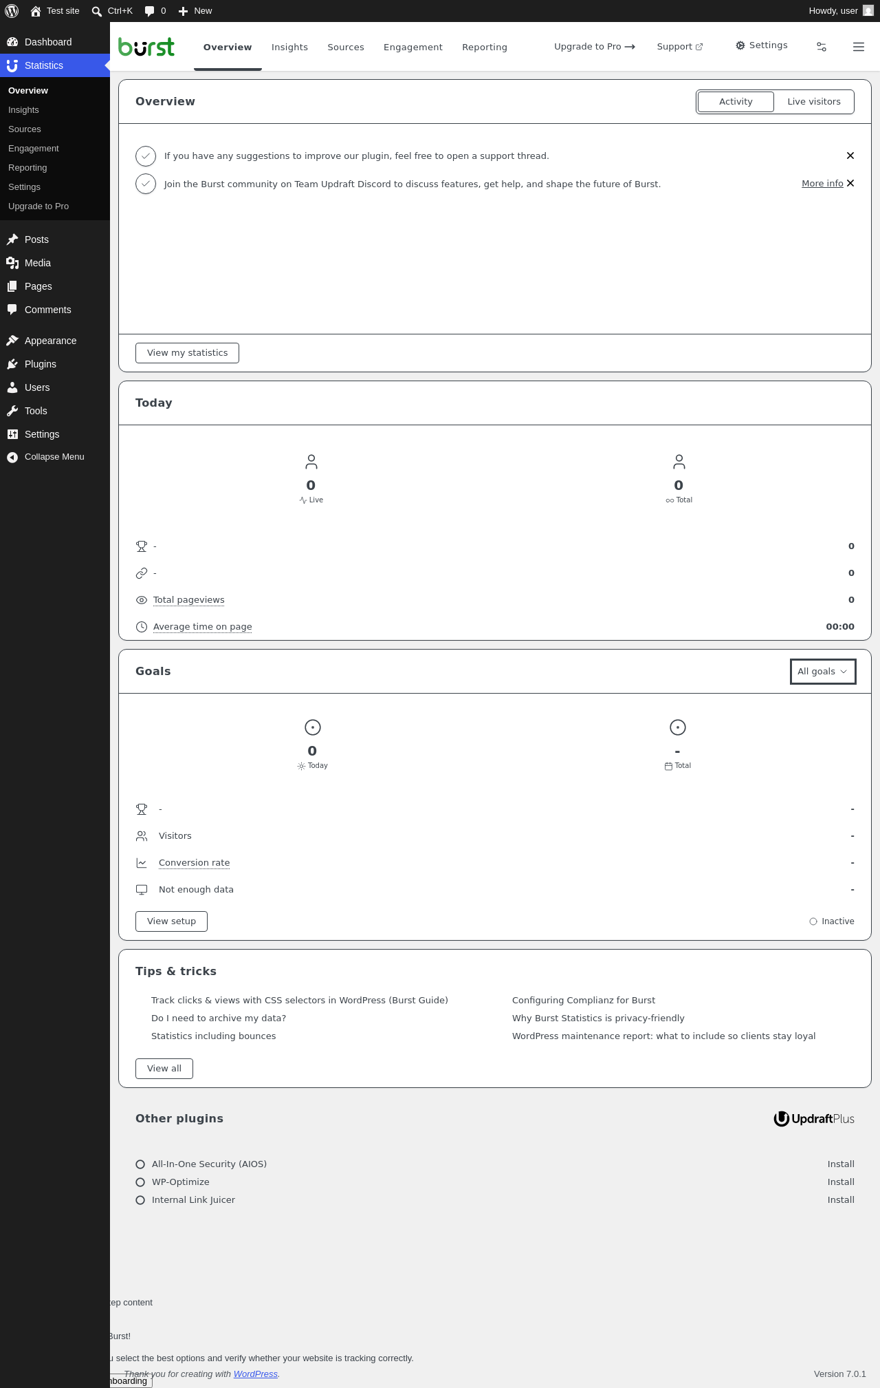This screenshot has width=880, height=1388.
Task: Switch to the Engagement tab
Action: click(413, 47)
